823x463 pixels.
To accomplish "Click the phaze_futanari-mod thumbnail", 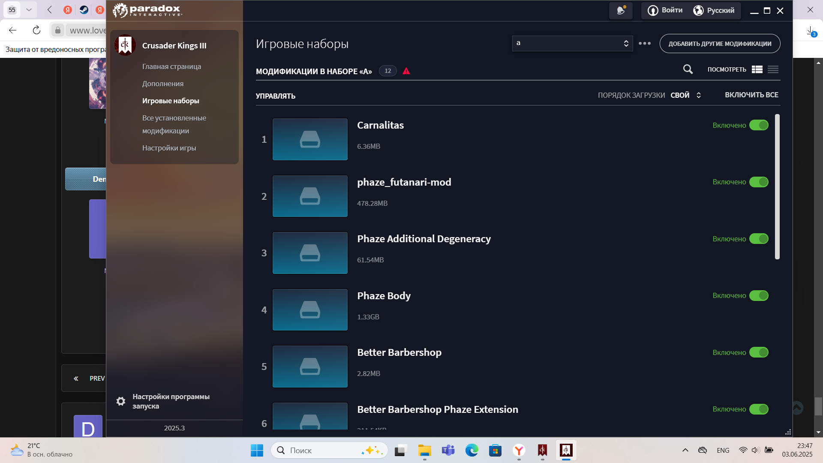I will pyautogui.click(x=310, y=196).
